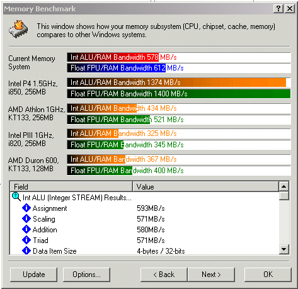Click the results list scroll down arrow
This screenshot has width=298, height=289.
coord(284,249)
